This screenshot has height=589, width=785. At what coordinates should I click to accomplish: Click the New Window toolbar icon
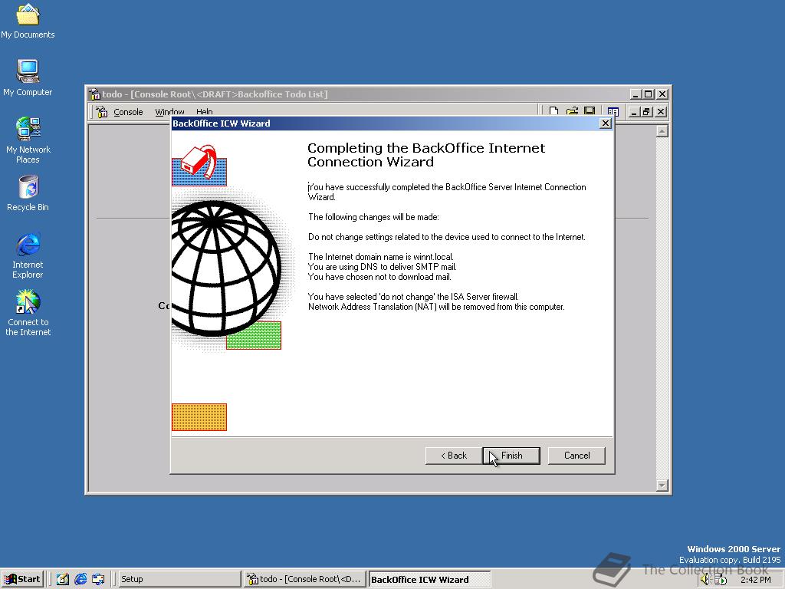tap(613, 111)
